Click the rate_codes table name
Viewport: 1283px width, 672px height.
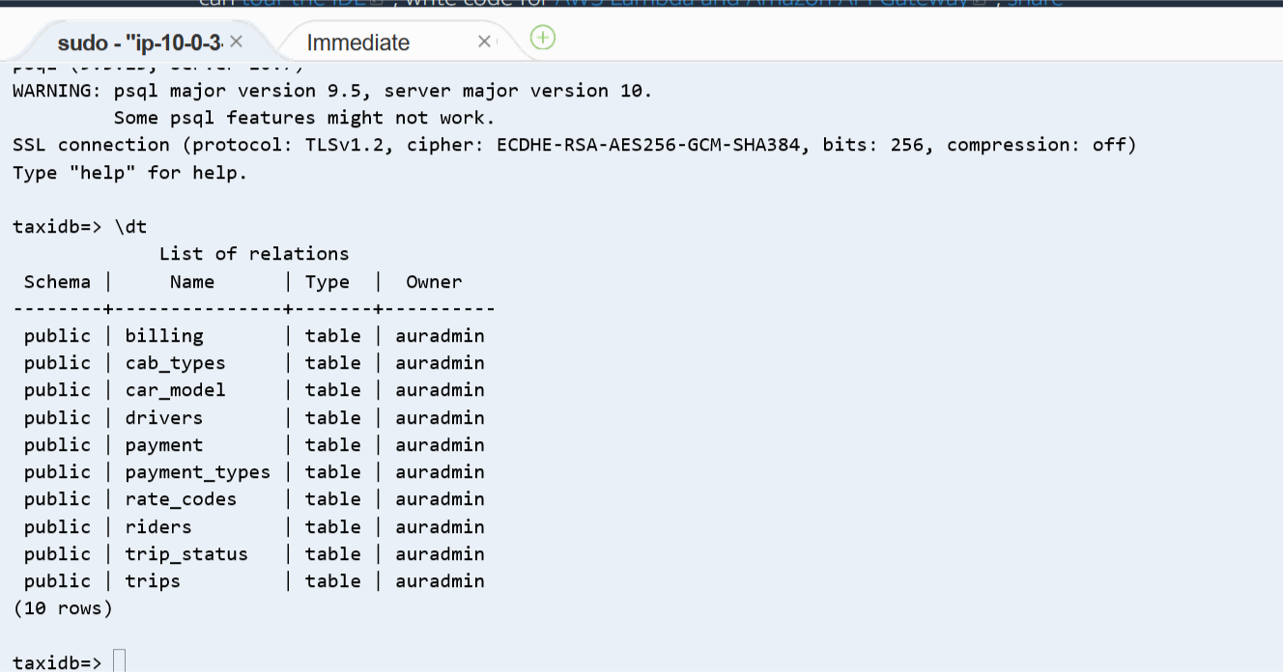(x=181, y=499)
